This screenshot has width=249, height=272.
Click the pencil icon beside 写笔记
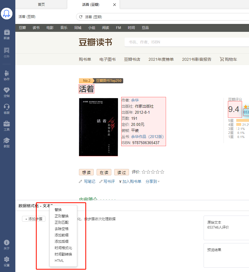click(x=80, y=181)
